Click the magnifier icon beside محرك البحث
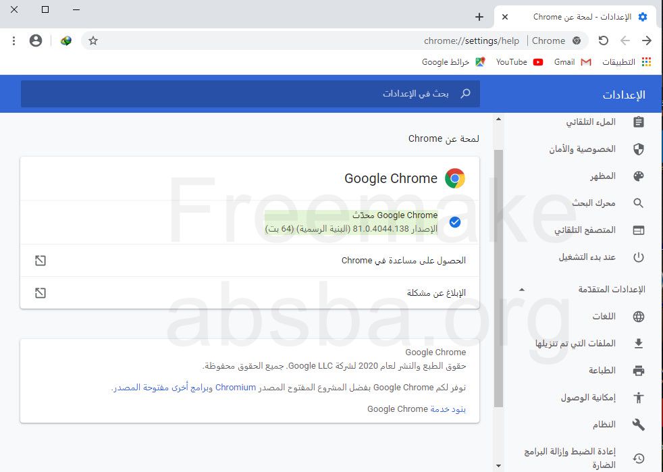663x472 pixels. [x=639, y=203]
